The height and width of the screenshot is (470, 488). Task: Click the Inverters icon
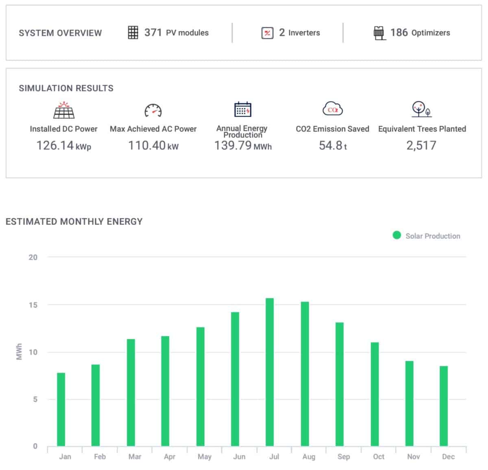pos(267,33)
